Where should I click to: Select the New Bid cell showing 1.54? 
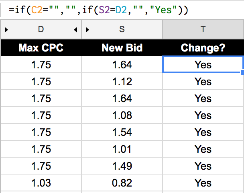tap(122, 132)
